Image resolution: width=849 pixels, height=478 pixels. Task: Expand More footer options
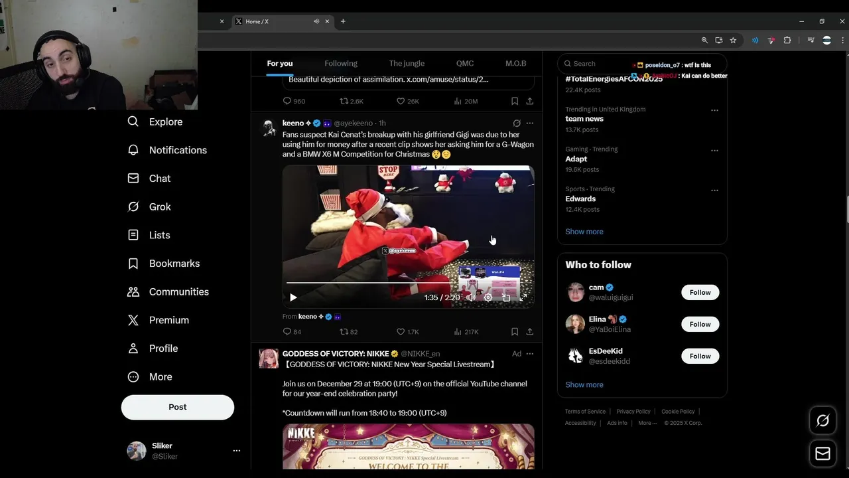[x=647, y=423]
